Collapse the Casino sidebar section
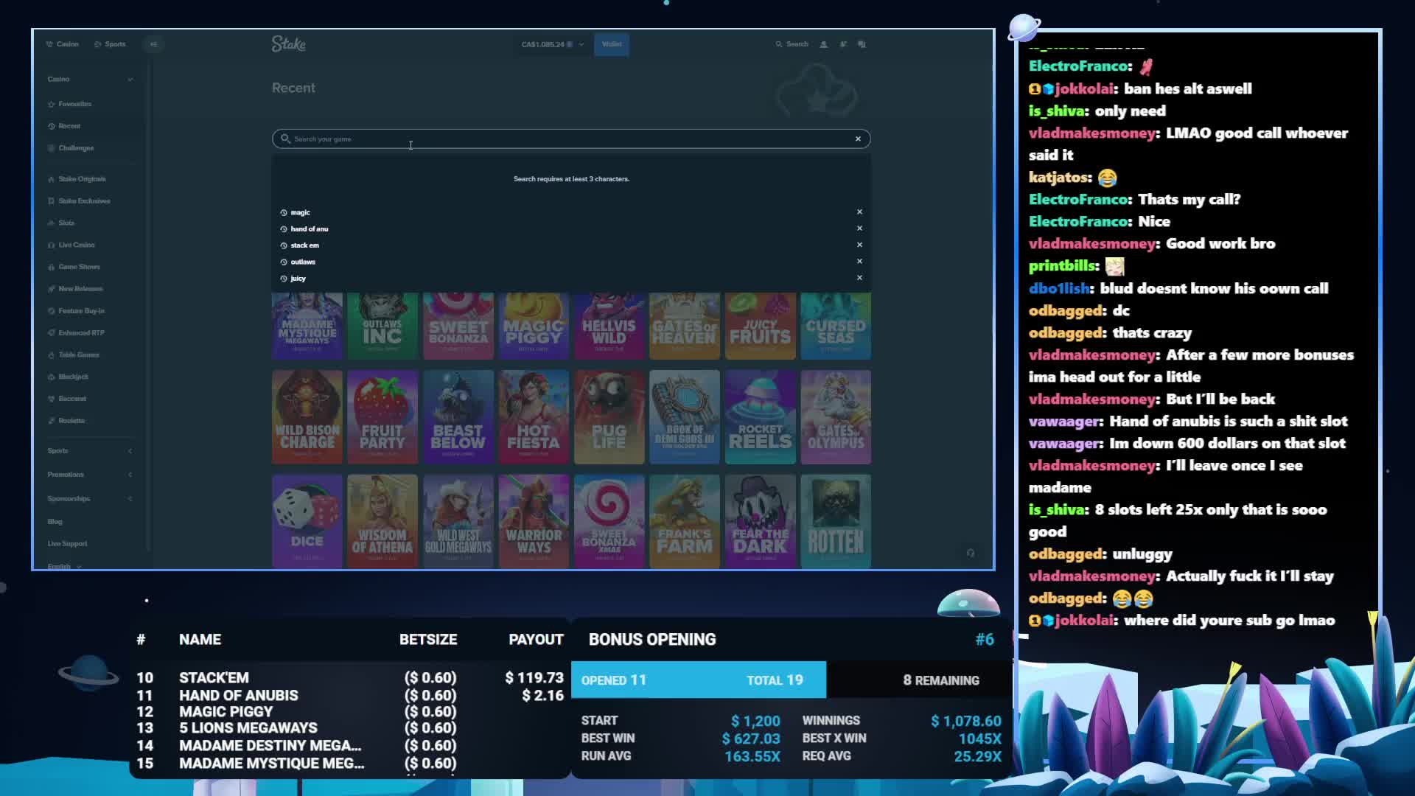 130,80
